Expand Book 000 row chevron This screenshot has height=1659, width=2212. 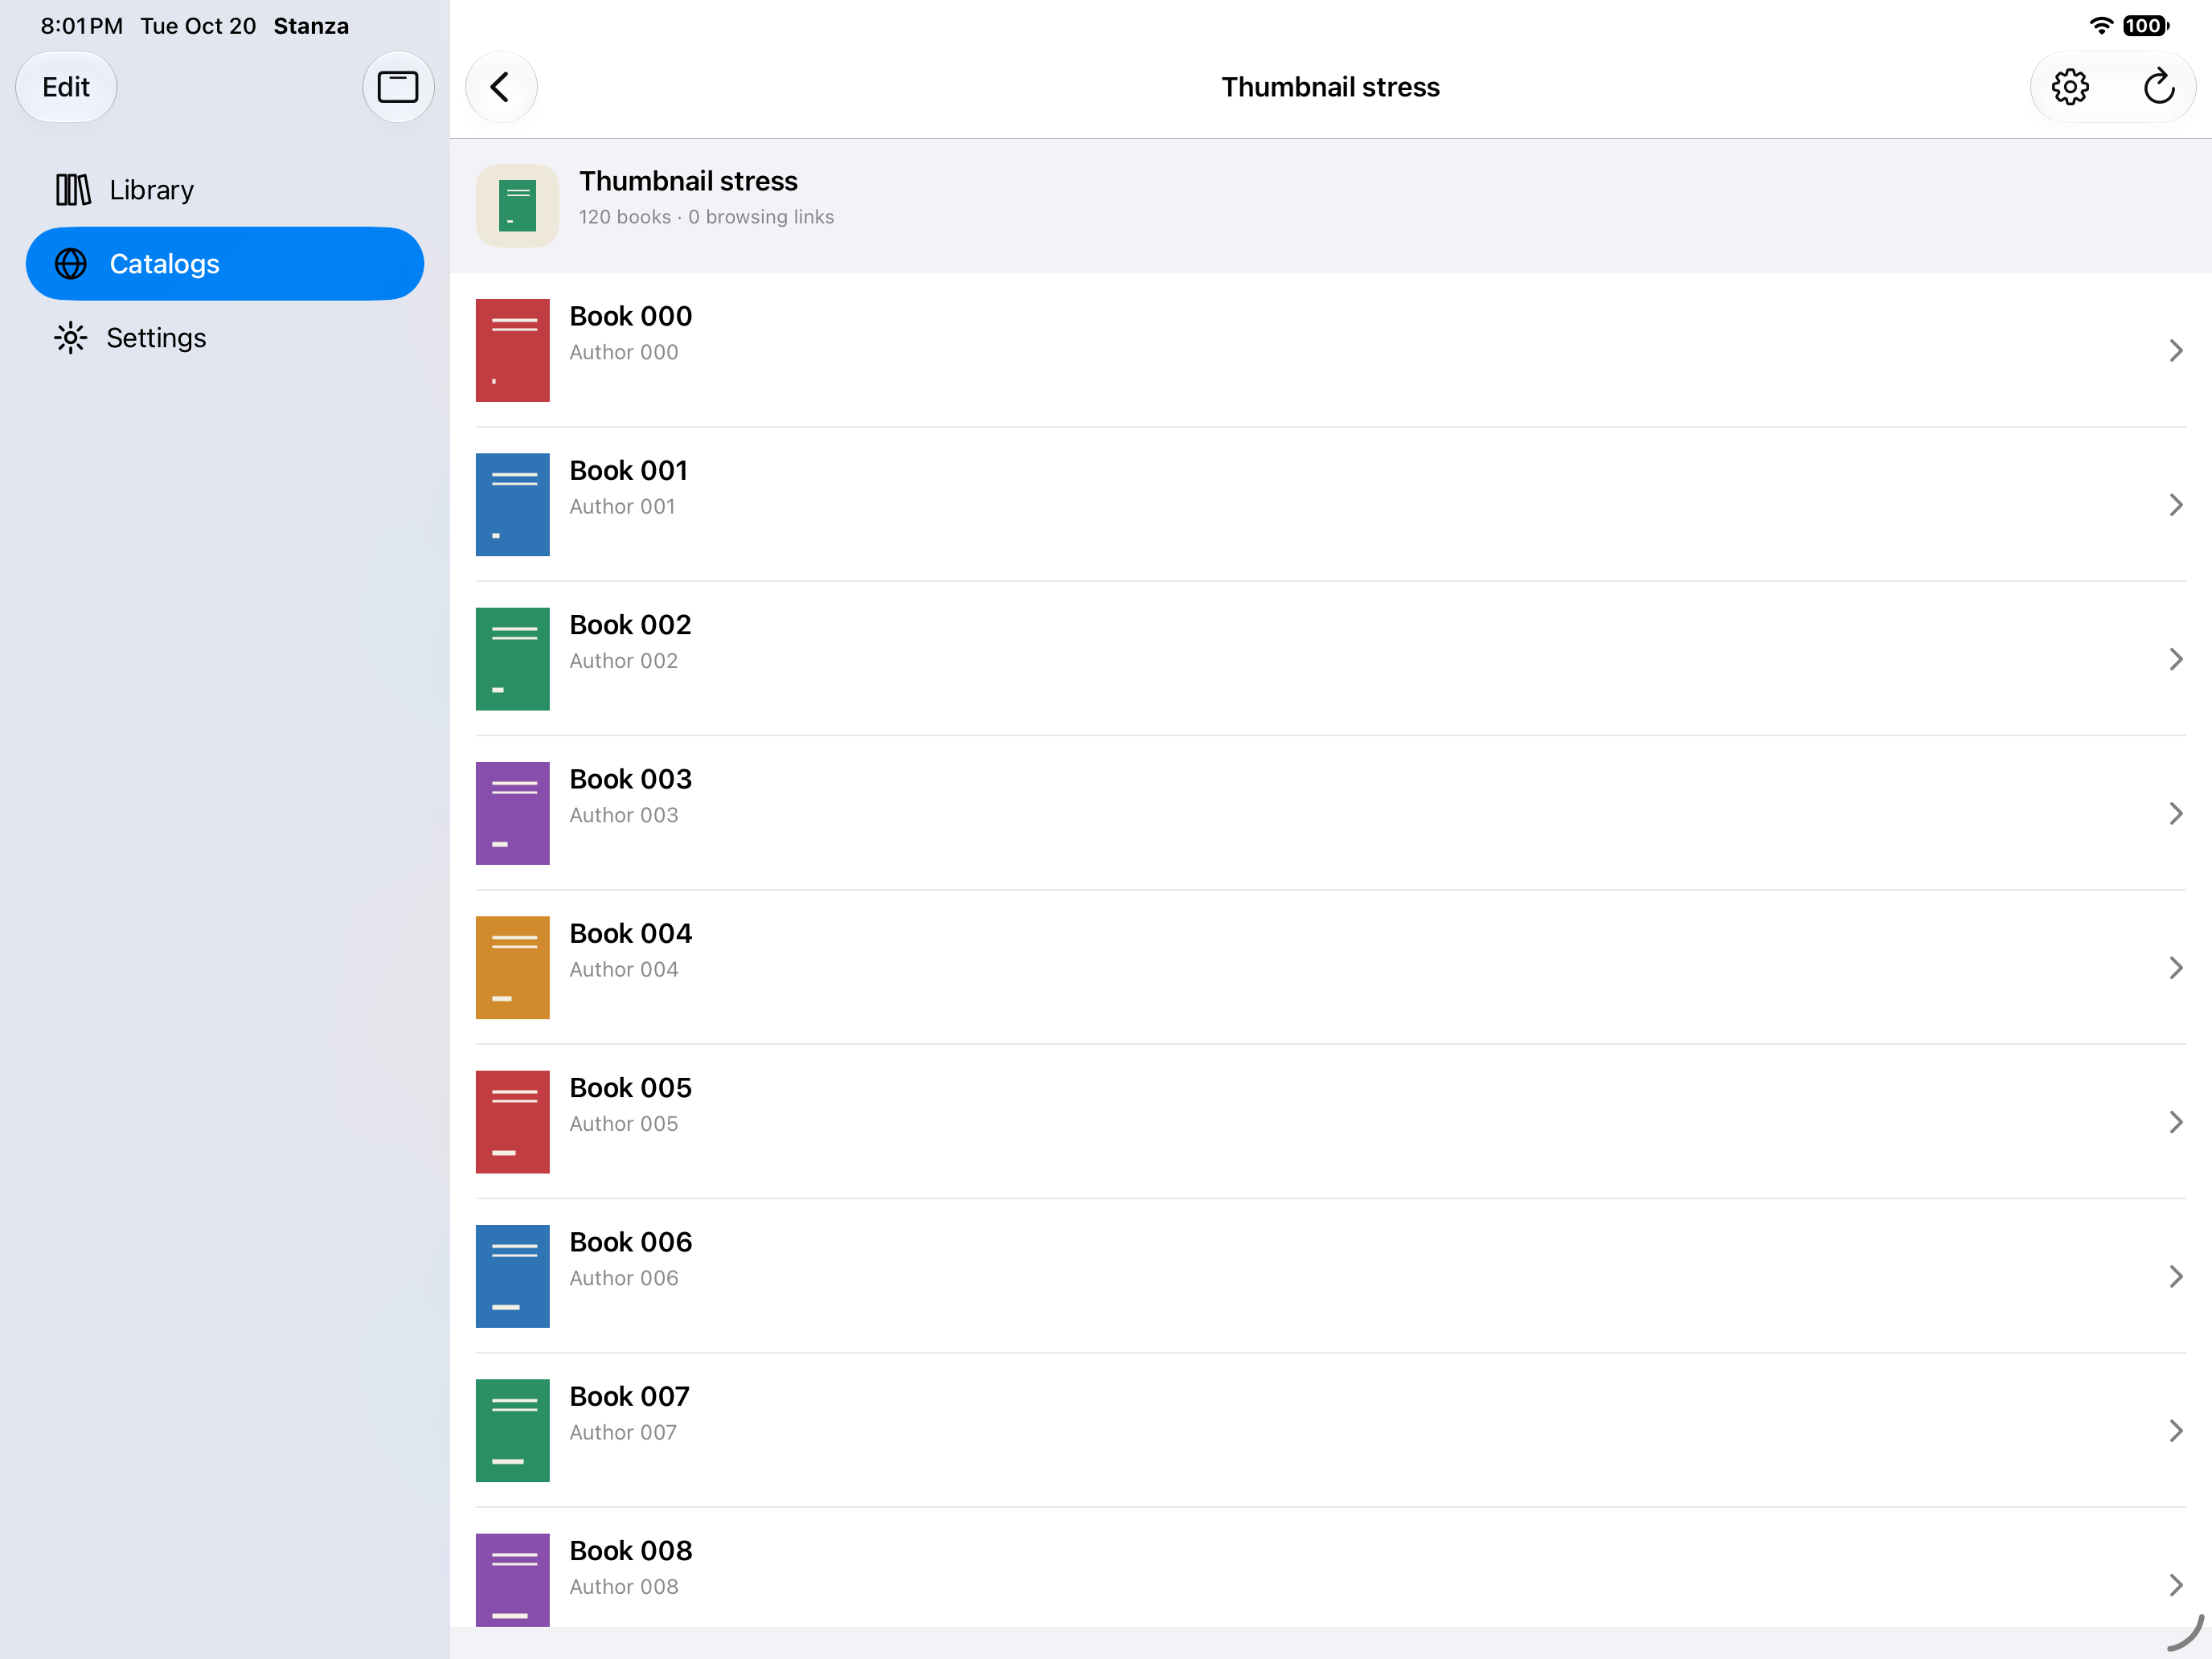[2175, 350]
